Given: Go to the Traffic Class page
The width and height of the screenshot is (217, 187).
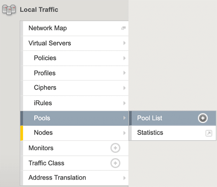Looking at the screenshot, I should (x=46, y=163).
